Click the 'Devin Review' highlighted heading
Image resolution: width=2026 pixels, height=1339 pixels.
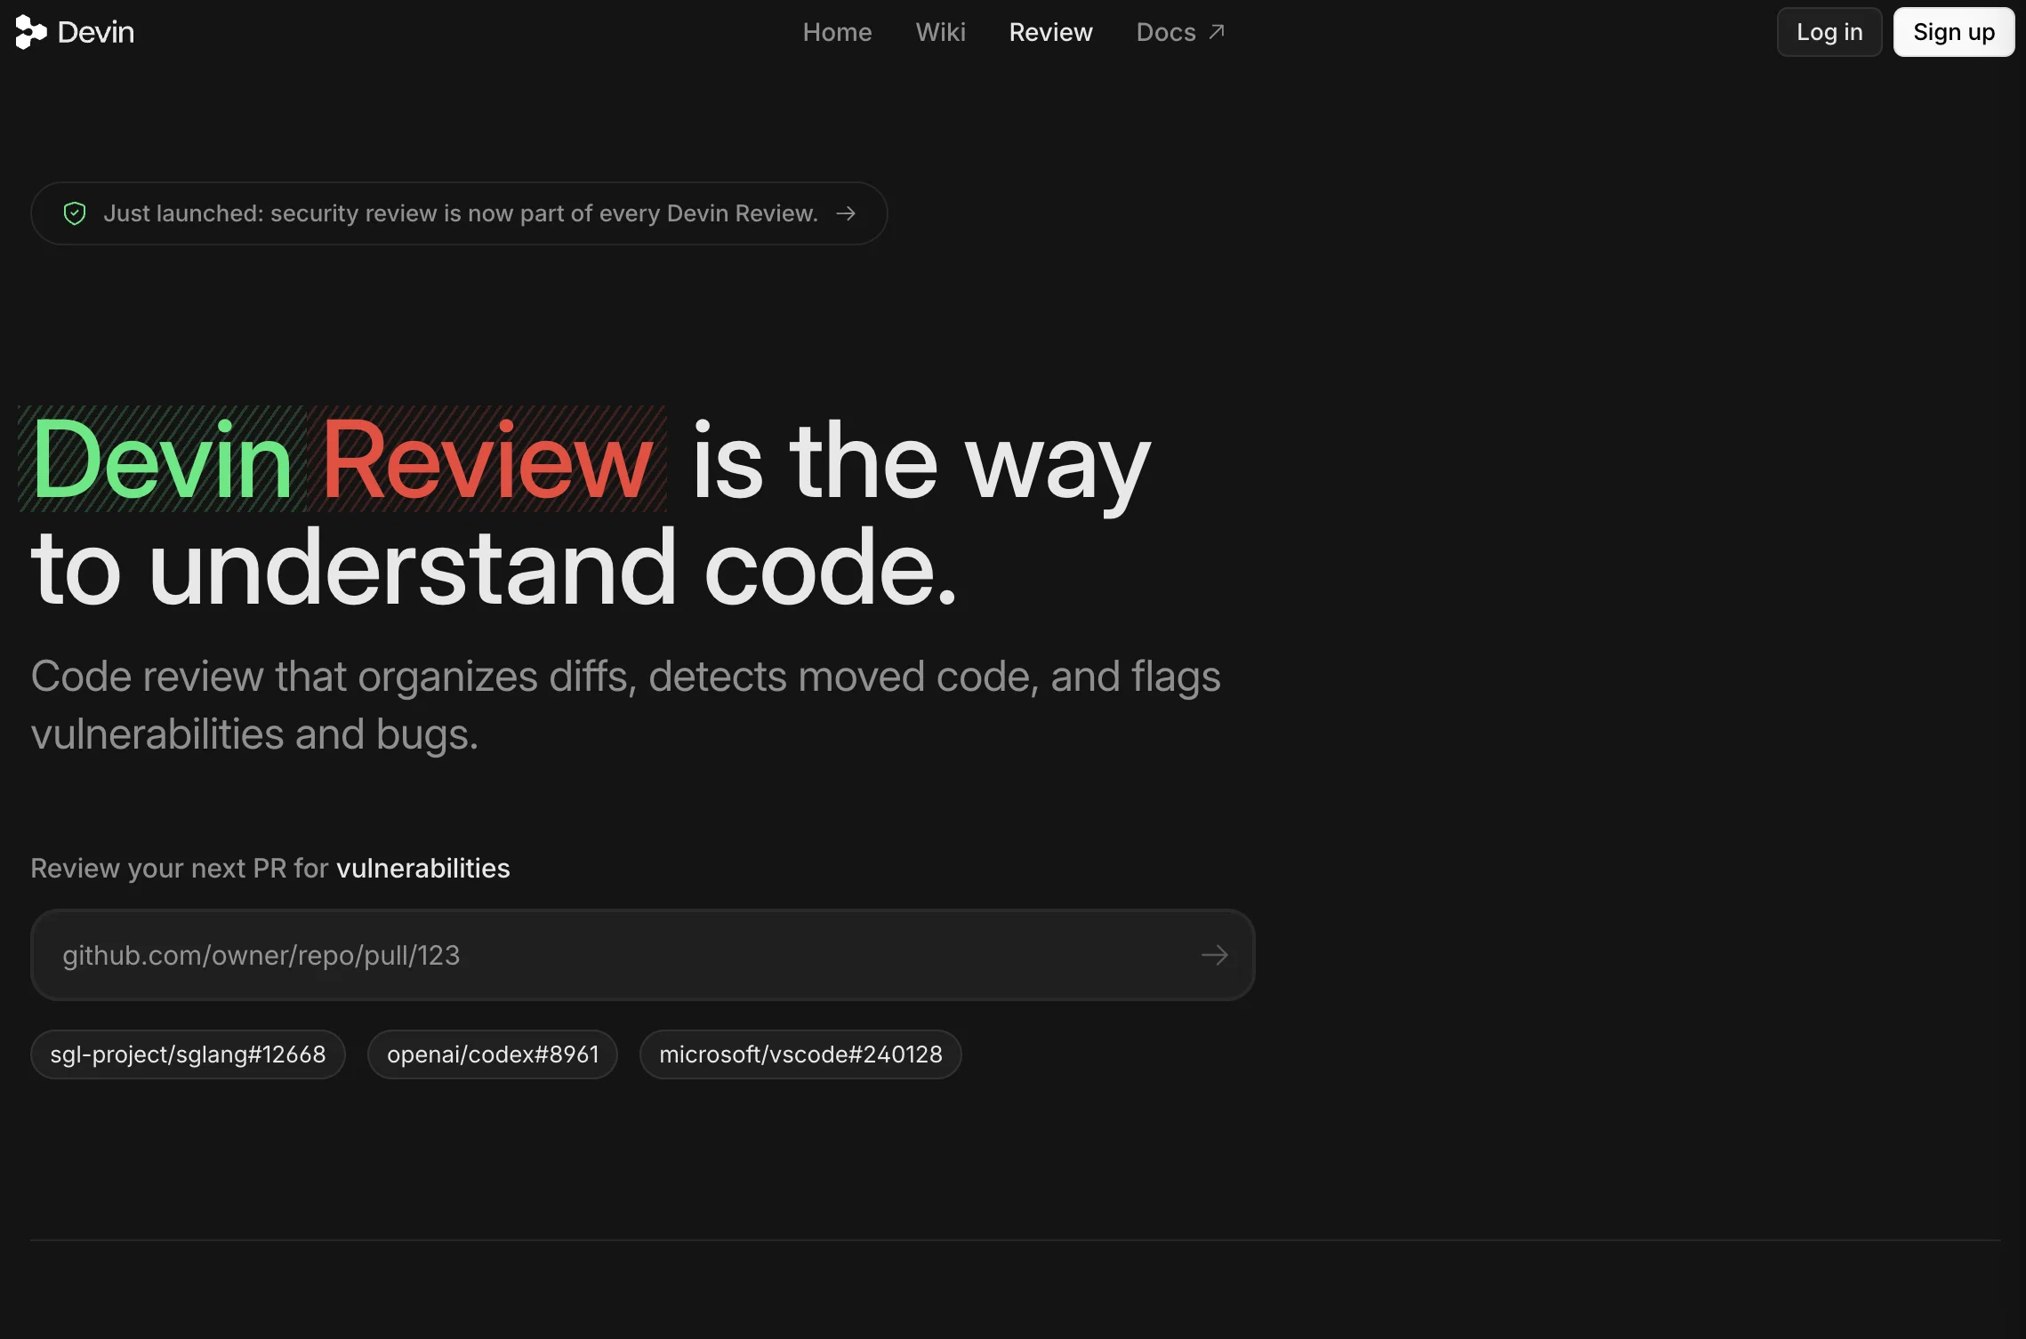coord(342,460)
